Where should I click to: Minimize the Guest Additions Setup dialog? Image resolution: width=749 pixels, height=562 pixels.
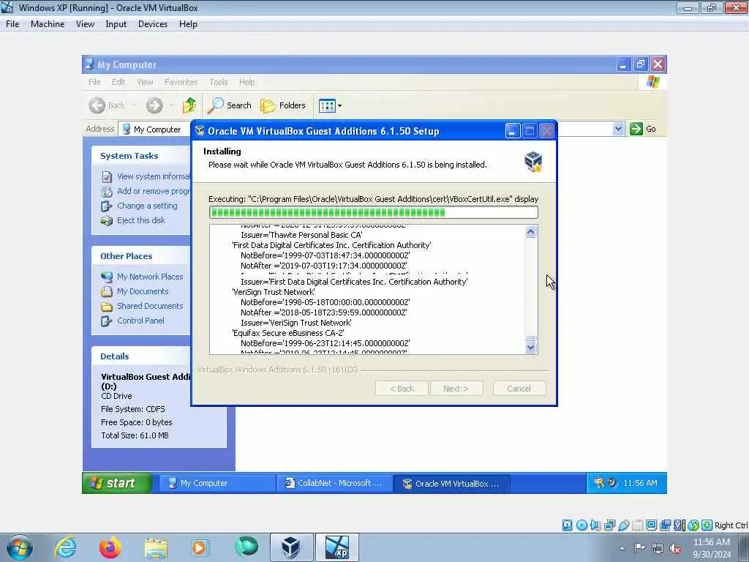pos(512,131)
